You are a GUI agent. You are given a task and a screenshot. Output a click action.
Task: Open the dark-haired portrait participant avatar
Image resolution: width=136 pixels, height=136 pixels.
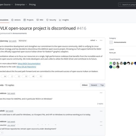118,67
